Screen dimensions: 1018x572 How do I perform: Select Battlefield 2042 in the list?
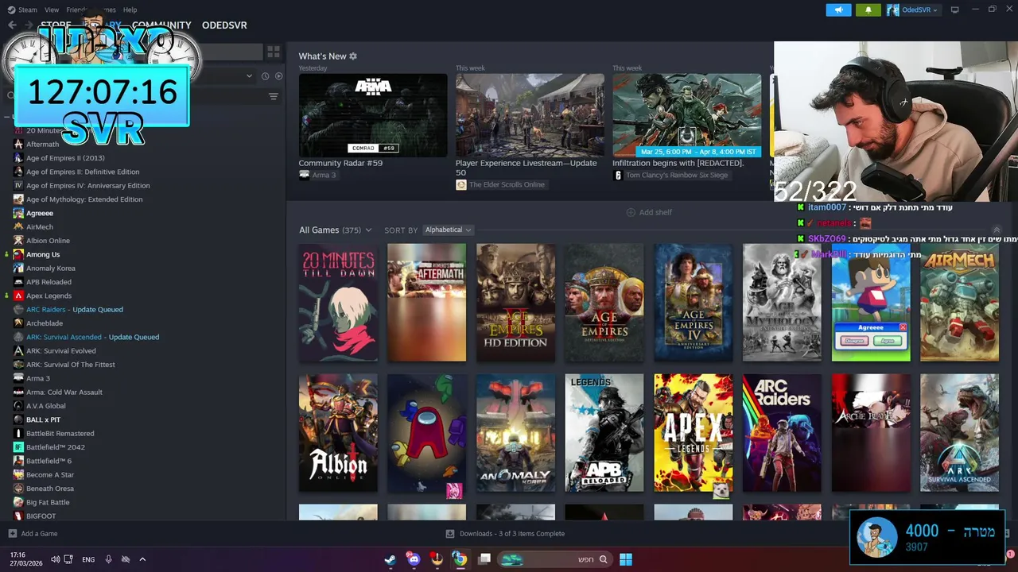55,447
